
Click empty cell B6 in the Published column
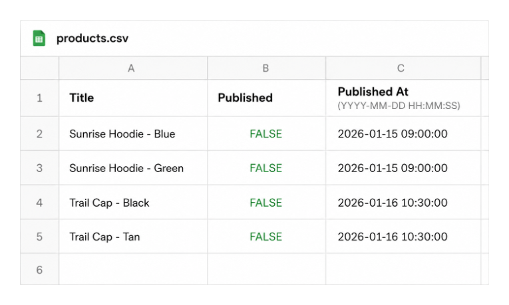tap(267, 269)
